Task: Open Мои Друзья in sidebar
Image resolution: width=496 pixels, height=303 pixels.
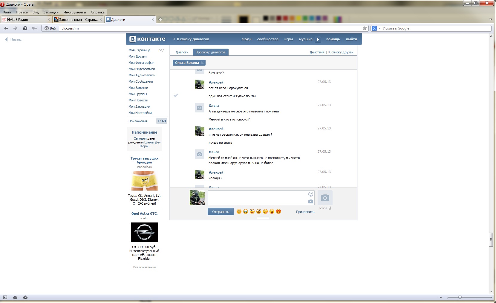Action: coord(137,56)
